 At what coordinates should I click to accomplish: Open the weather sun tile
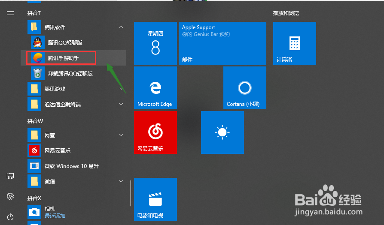pyautogui.click(x=222, y=132)
